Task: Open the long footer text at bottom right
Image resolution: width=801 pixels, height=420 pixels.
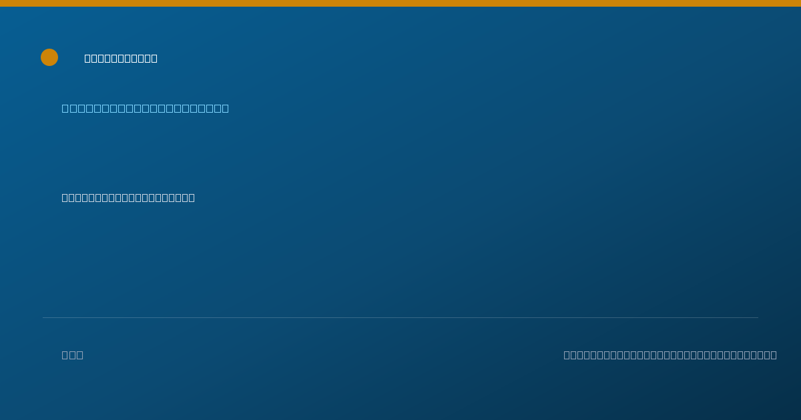Action: pos(670,355)
